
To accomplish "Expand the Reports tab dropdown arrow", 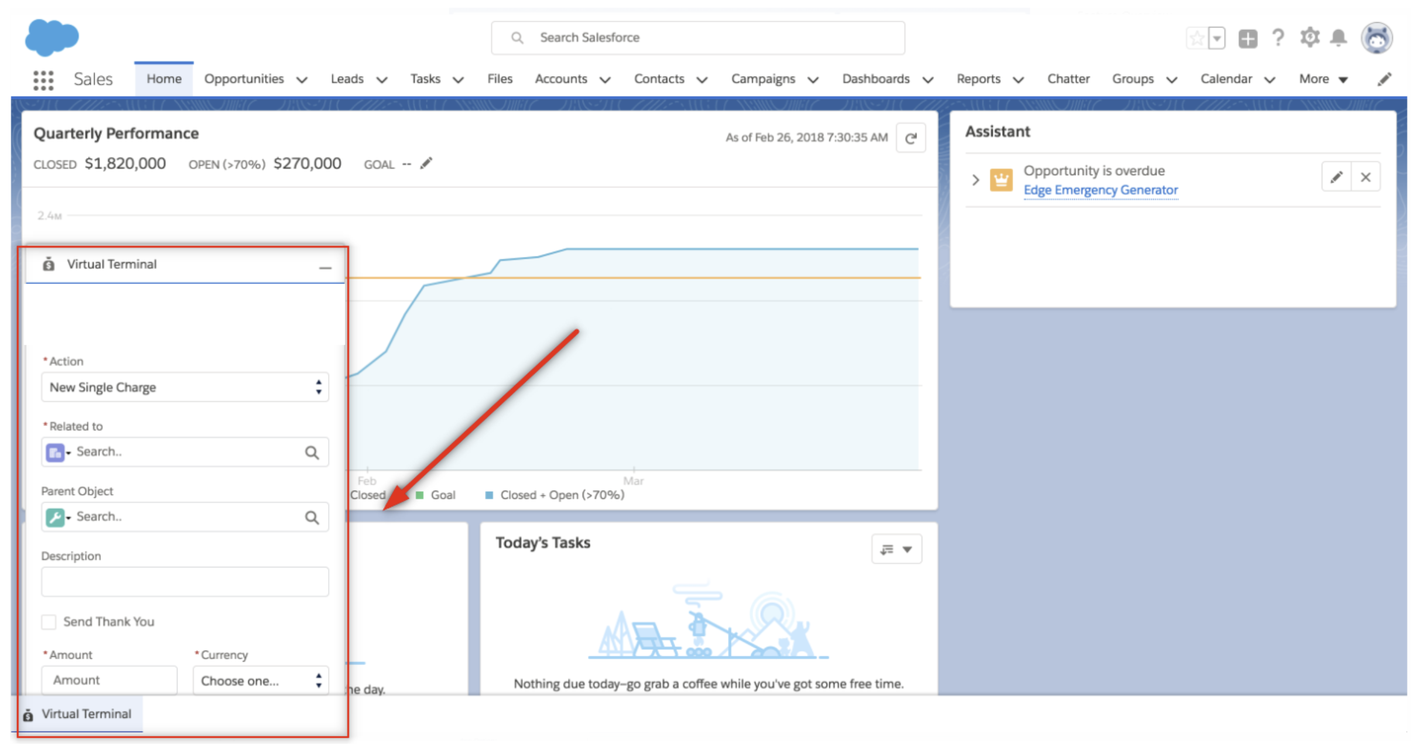I will [x=1018, y=80].
